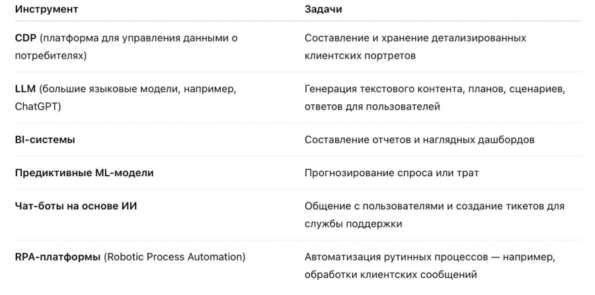The image size is (595, 295).
Task: Select the bold "LLM" term
Action: pos(25,89)
